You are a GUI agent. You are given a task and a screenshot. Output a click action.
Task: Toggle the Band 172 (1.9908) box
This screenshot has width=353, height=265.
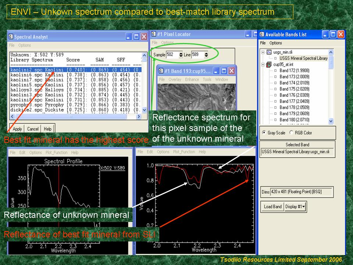tap(275, 71)
